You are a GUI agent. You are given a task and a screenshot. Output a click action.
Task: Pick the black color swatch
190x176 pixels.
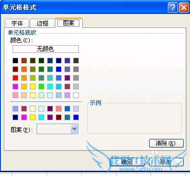pyautogui.click(x=15, y=61)
